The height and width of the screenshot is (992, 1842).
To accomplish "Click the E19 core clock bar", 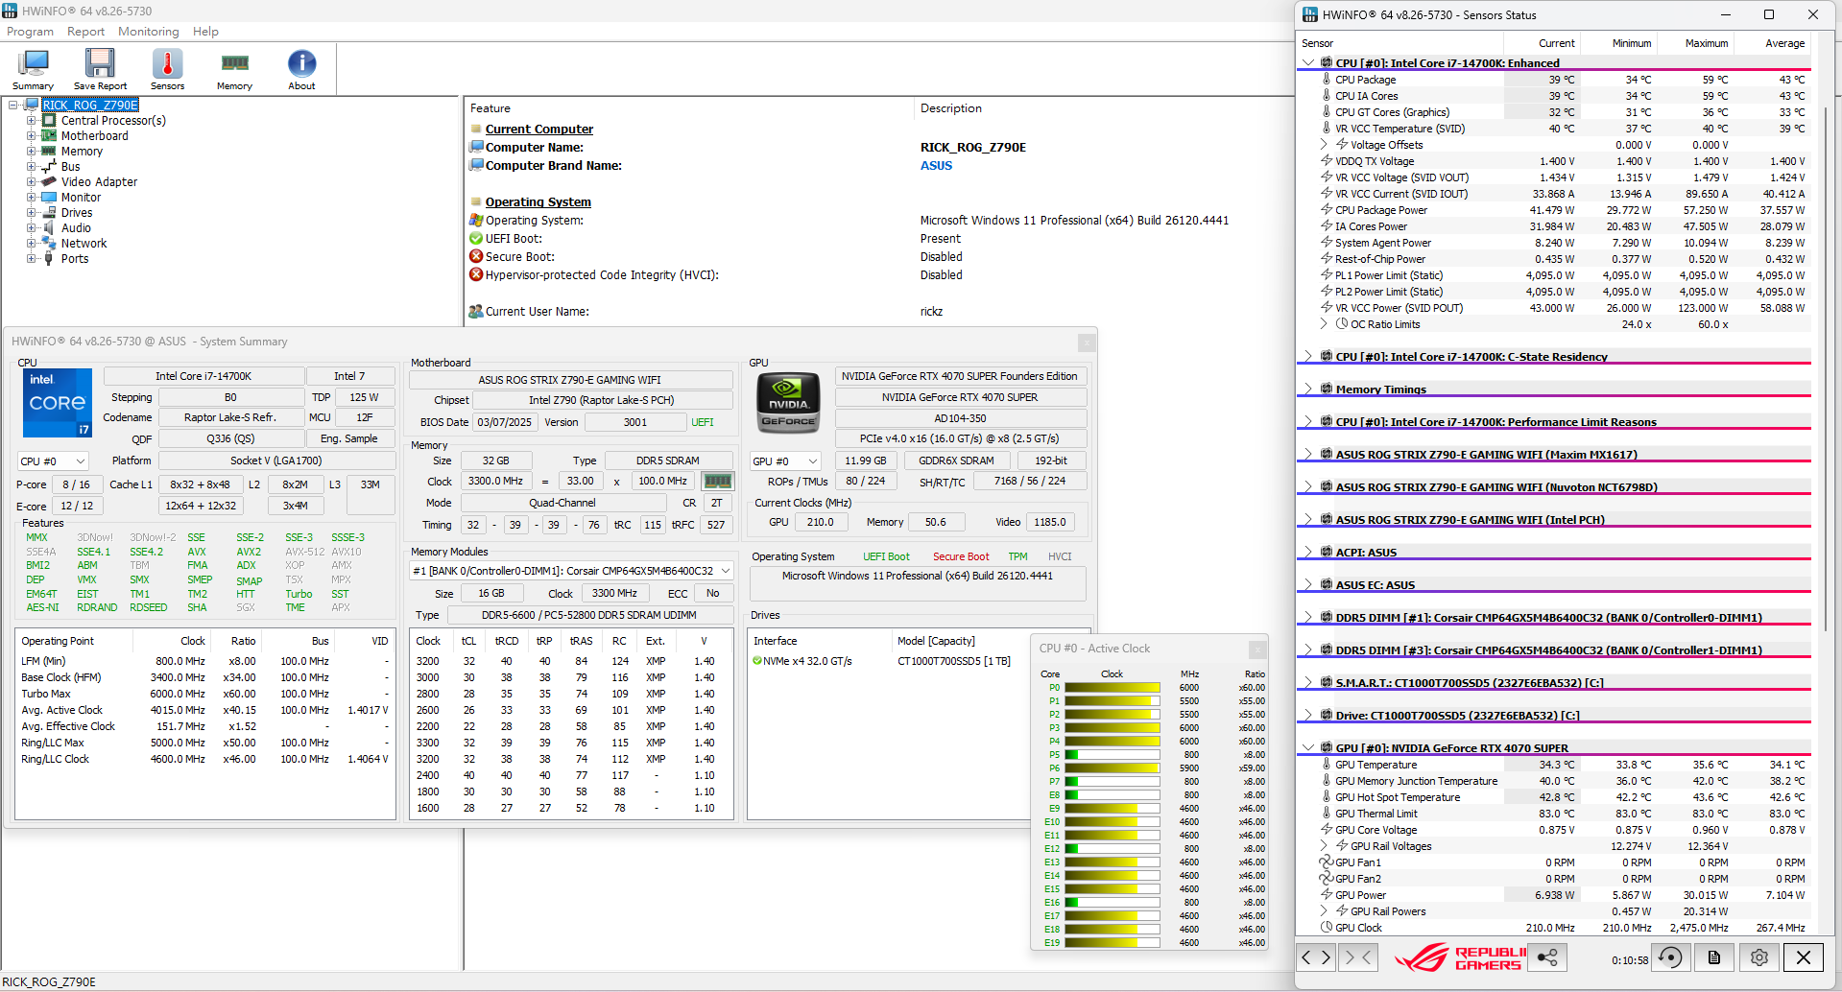I will (1112, 942).
